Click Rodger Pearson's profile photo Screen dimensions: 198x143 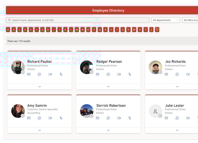point(87,67)
